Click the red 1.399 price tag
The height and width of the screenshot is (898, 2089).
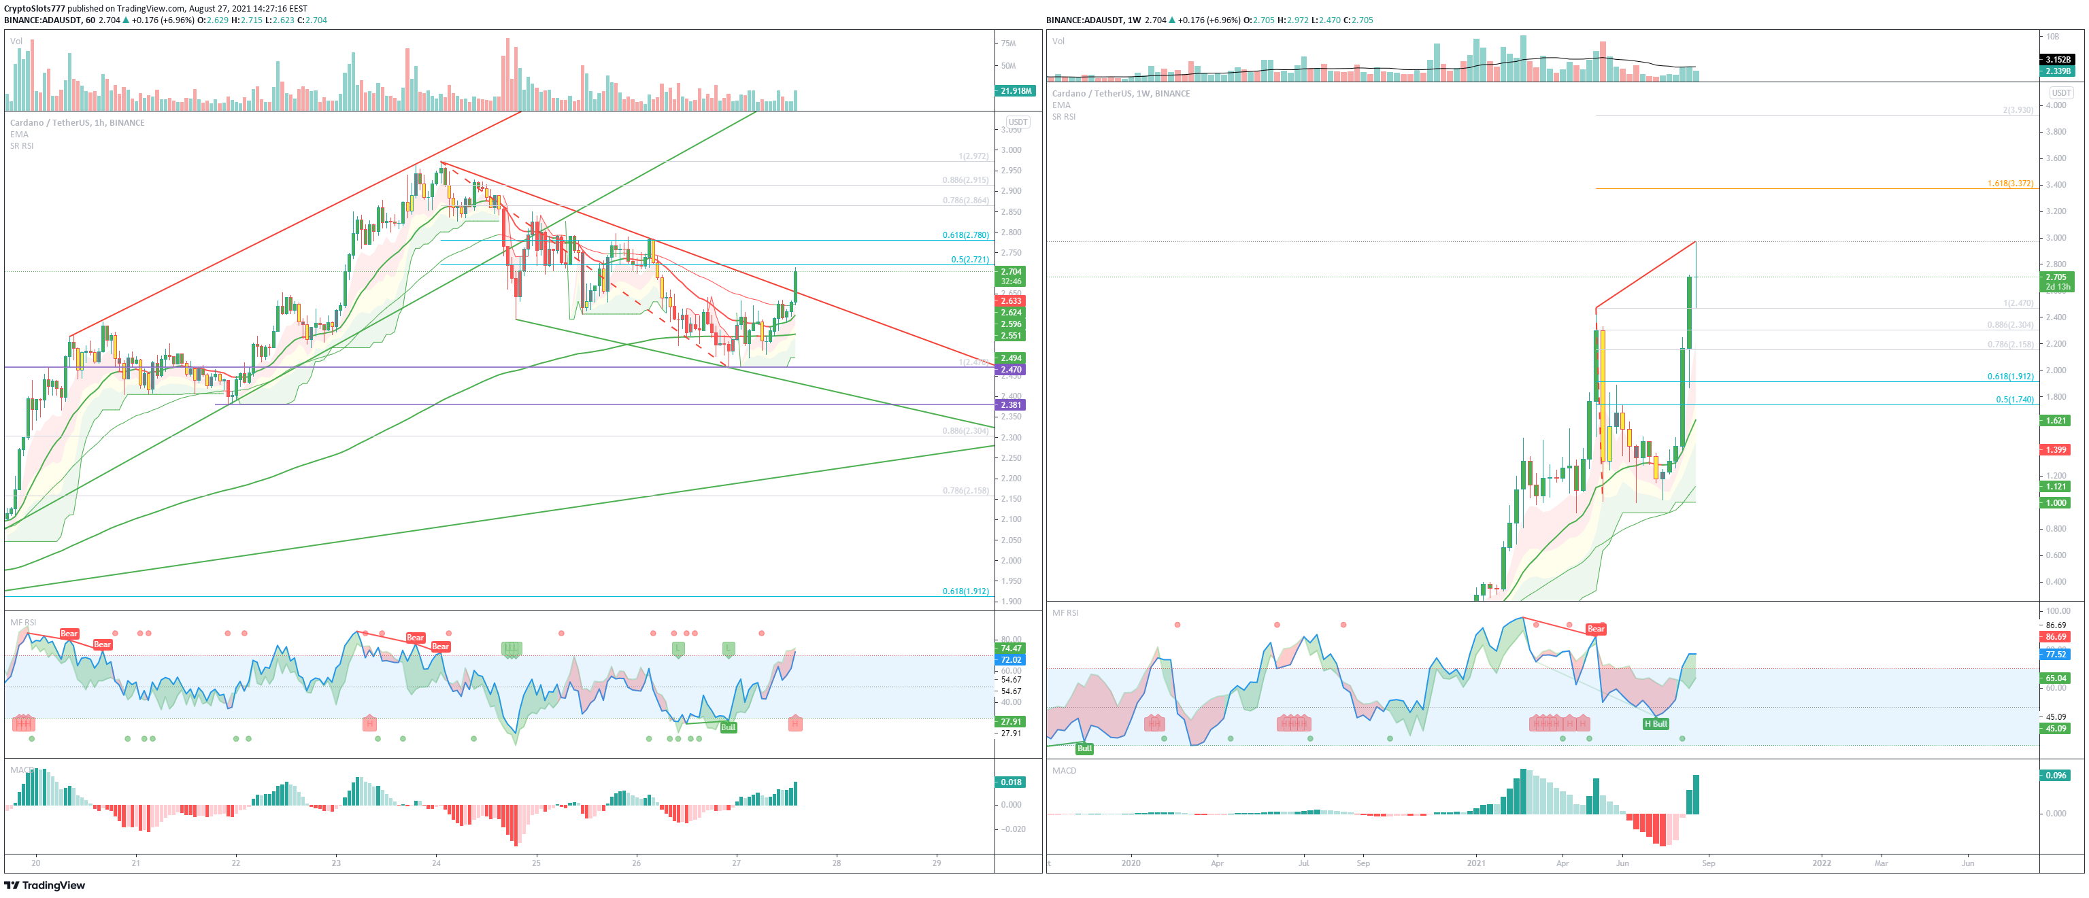pos(2056,450)
